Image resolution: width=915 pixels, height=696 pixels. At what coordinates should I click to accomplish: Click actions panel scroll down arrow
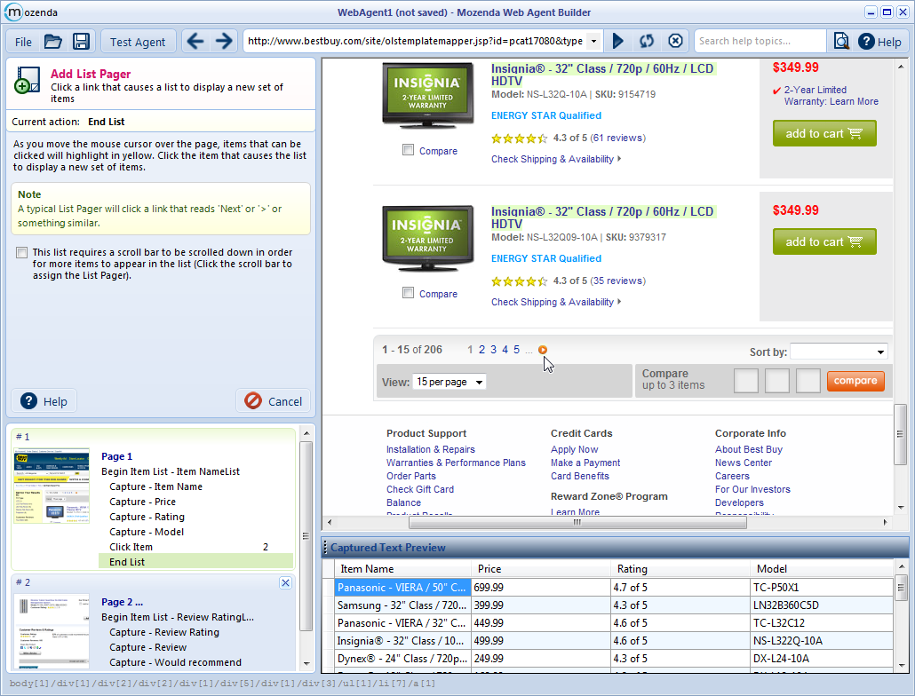[x=306, y=664]
